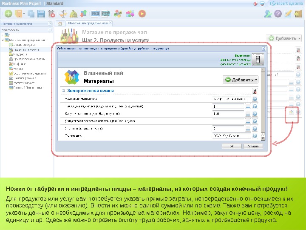Viewport: 306px width, 230px height.
Task: Confirm the dialog with OK
Action: pos(232,146)
